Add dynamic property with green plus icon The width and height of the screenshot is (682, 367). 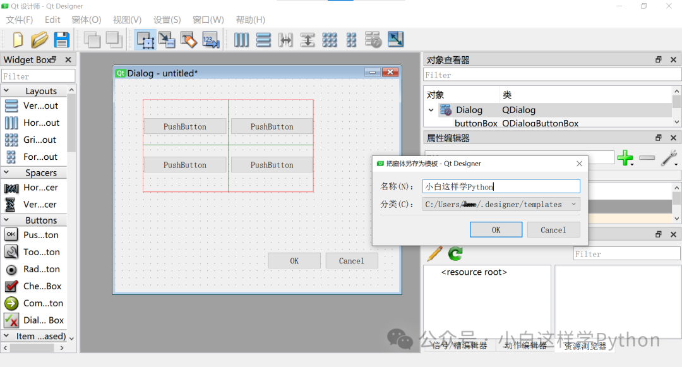coord(625,157)
